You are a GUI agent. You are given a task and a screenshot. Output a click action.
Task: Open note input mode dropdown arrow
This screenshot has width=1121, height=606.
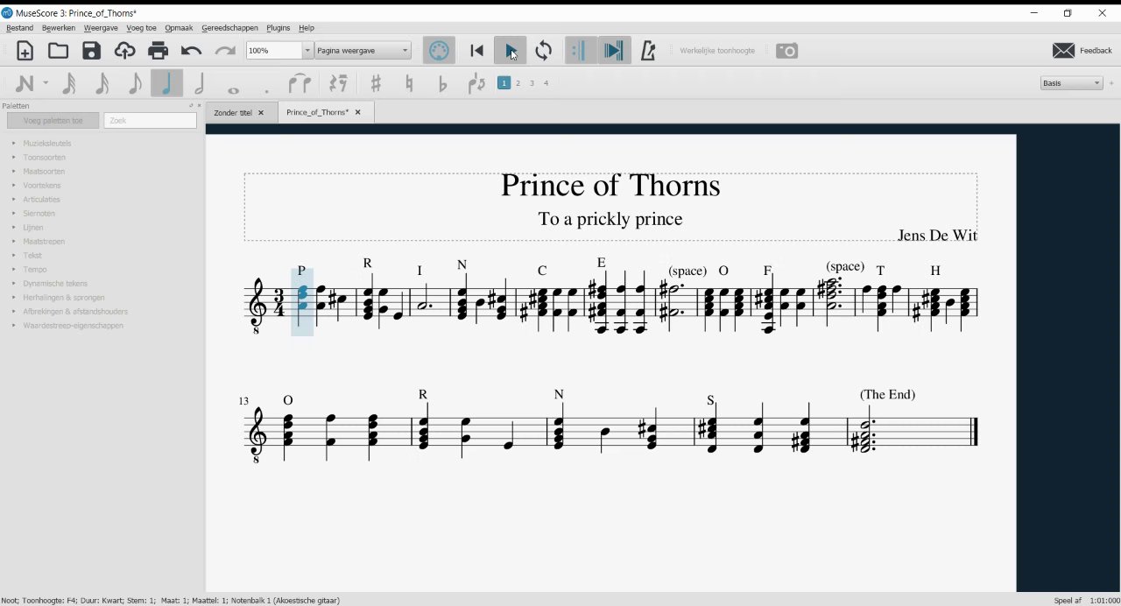coord(46,83)
